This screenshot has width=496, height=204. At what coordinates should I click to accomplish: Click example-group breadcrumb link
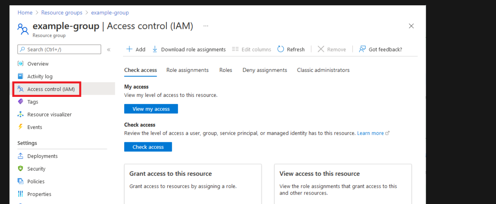tap(110, 12)
